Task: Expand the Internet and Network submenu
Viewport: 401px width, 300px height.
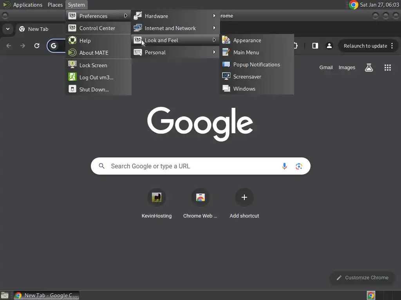Action: point(175,28)
